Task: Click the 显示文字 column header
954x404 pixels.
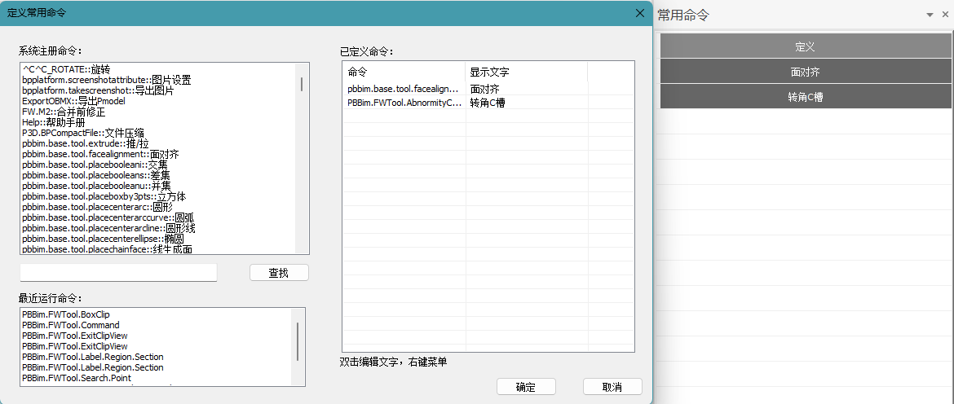Action: 526,72
